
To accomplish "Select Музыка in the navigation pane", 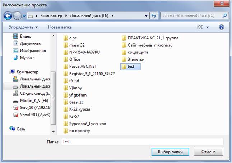I will 24,58.
